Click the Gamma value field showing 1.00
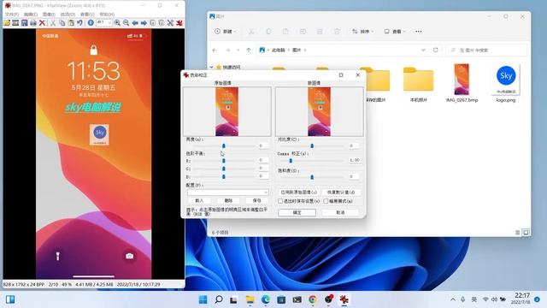The width and height of the screenshot is (547, 308). point(354,160)
